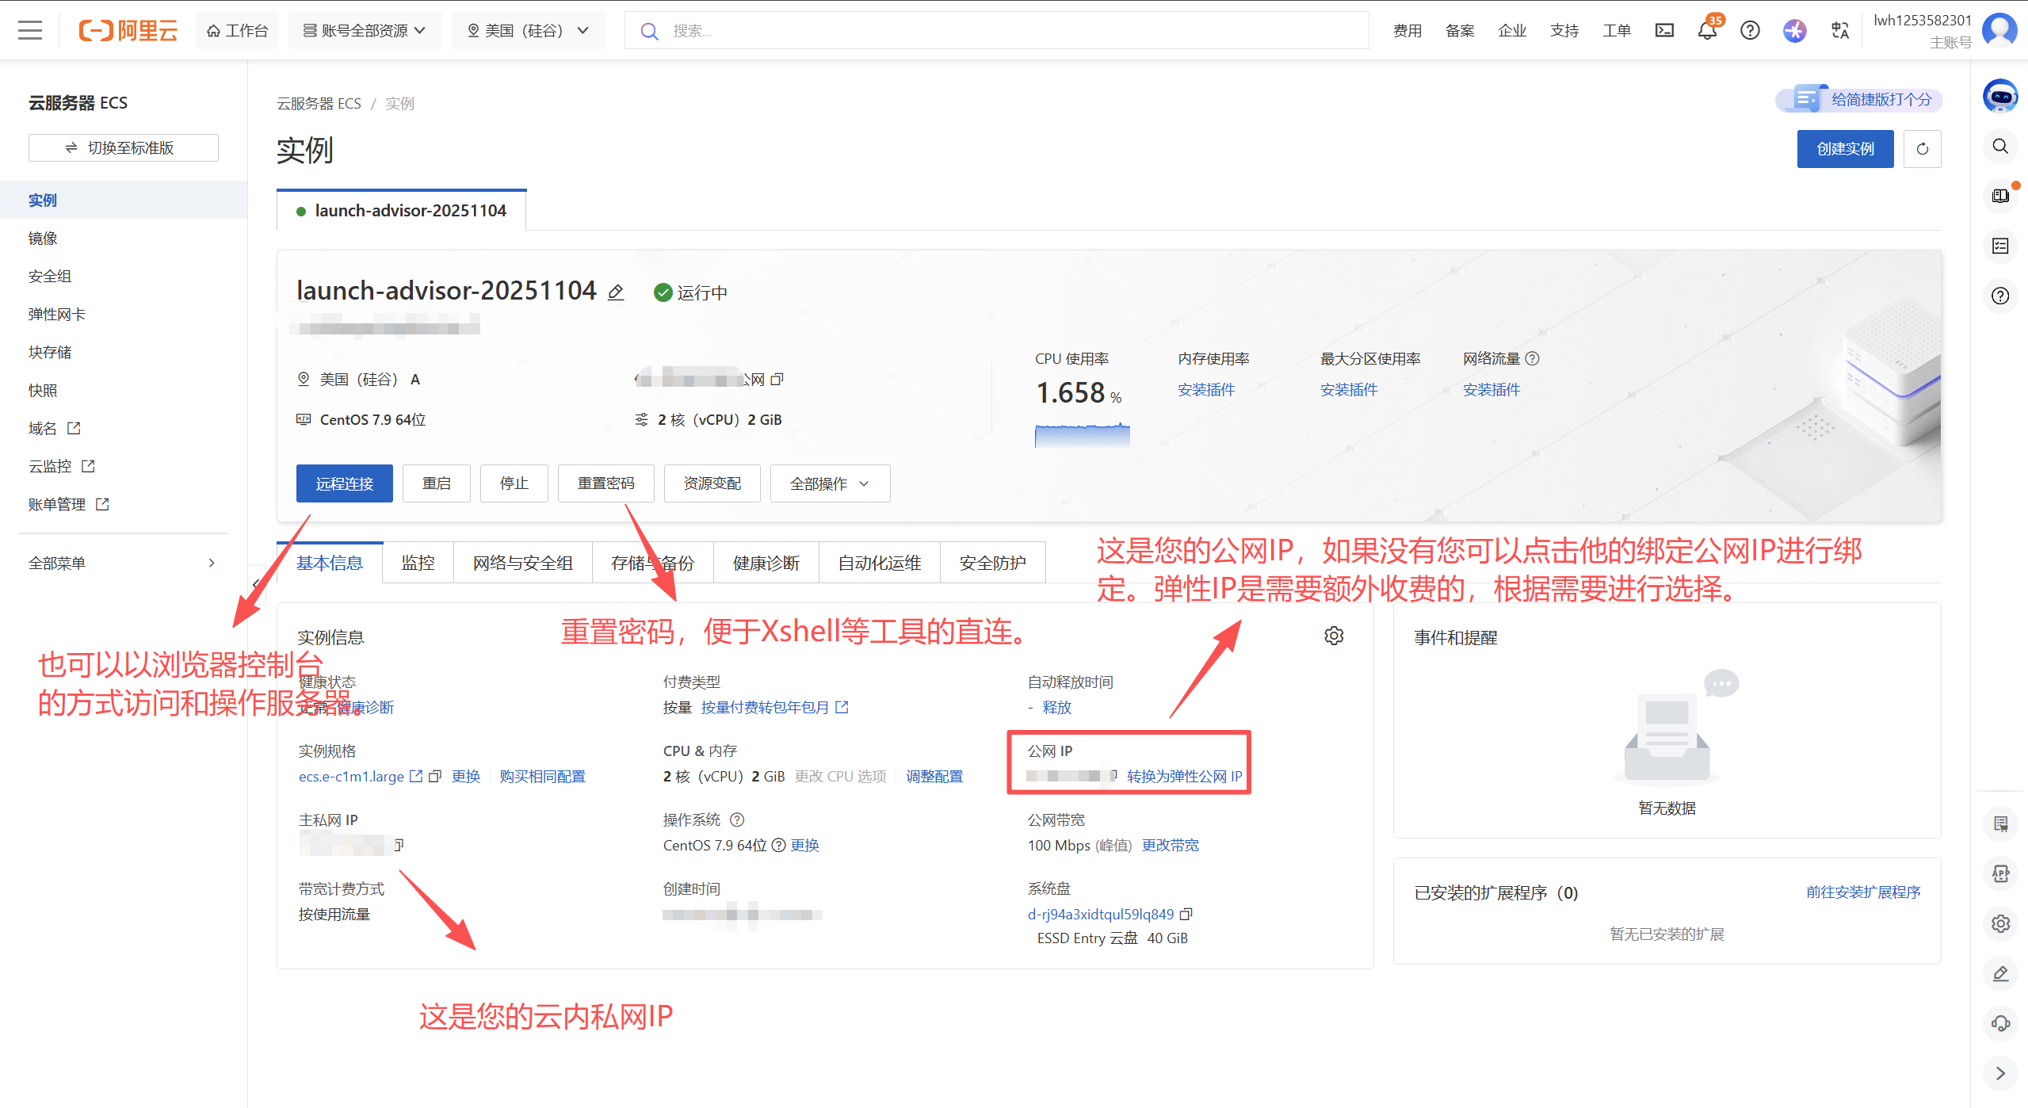Switch to the 监控 tab
The width and height of the screenshot is (2028, 1108).
point(418,563)
